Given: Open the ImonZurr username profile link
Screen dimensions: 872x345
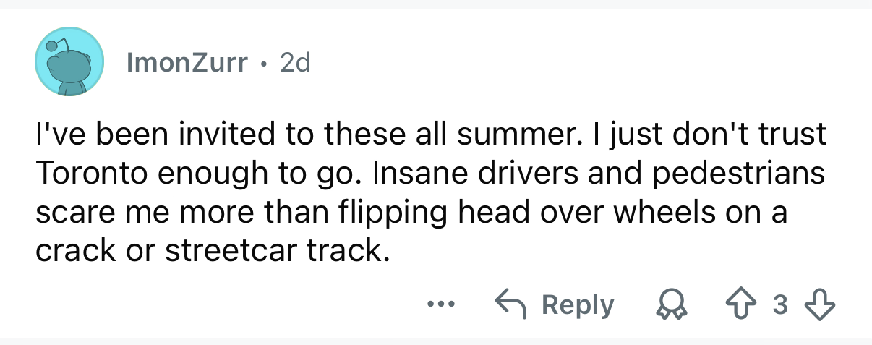Looking at the screenshot, I should 187,64.
